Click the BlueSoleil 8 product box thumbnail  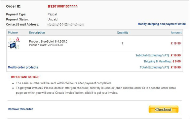(x=14, y=43)
